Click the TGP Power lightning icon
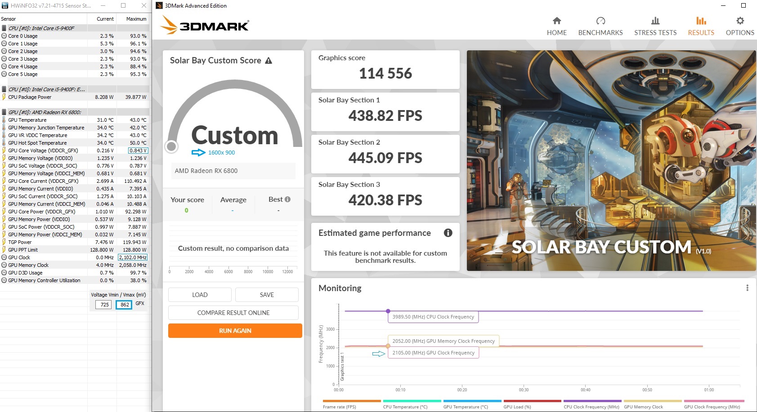The width and height of the screenshot is (757, 412). click(x=4, y=242)
